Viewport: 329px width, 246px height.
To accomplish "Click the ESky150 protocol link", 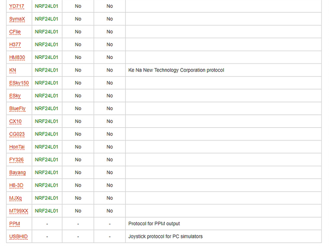I will coord(19,83).
